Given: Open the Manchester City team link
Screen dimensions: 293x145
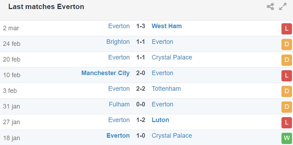Looking at the screenshot, I should pyautogui.click(x=105, y=73).
